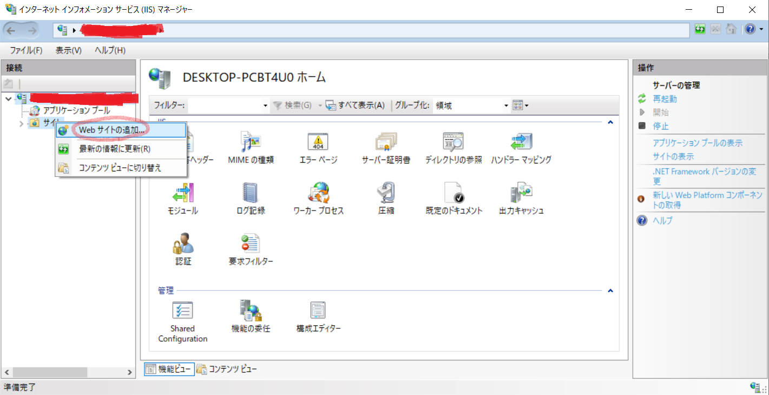
Task: Open サイトの表示 link
Action: coord(673,156)
